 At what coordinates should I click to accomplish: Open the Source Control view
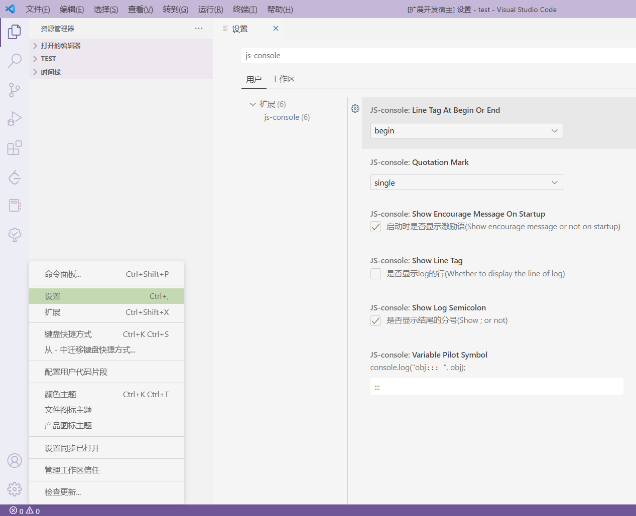pyautogui.click(x=14, y=89)
